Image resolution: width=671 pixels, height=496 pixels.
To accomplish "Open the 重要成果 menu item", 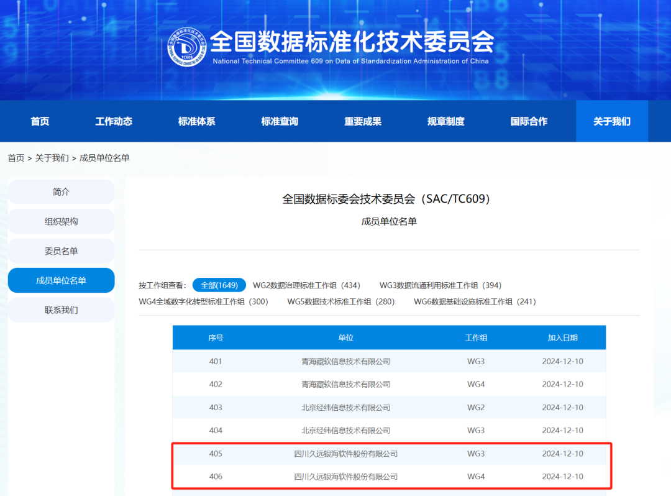I will pyautogui.click(x=363, y=121).
